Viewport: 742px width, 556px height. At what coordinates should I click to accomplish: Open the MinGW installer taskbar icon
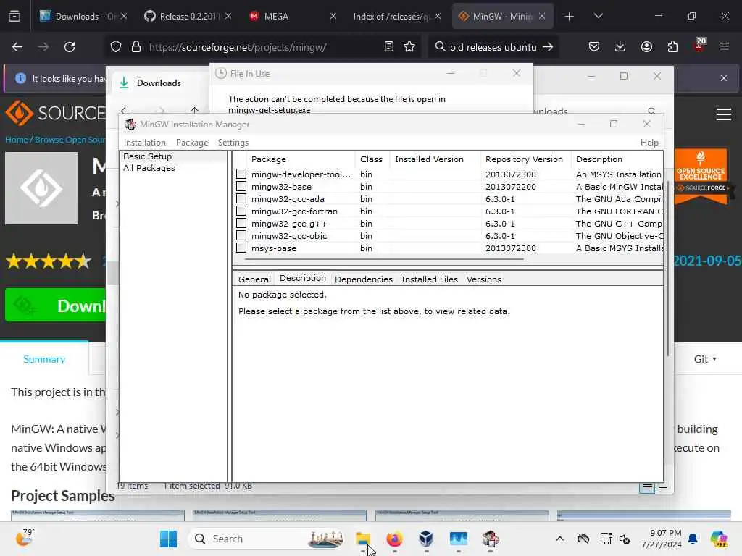pyautogui.click(x=491, y=539)
